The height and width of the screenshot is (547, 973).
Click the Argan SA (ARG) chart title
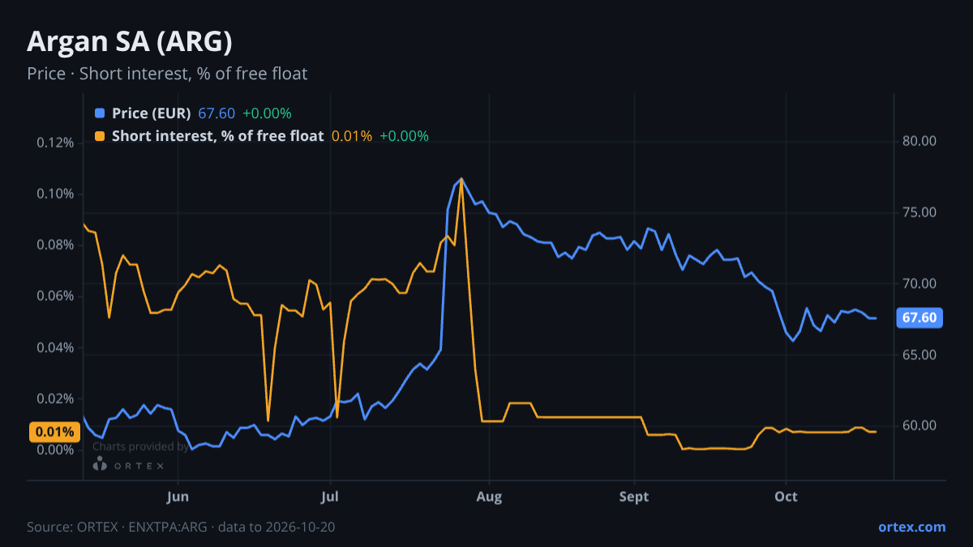point(130,41)
